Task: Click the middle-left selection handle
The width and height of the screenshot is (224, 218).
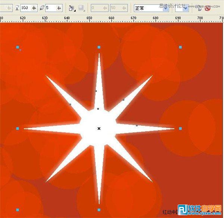Action: coord(18,128)
